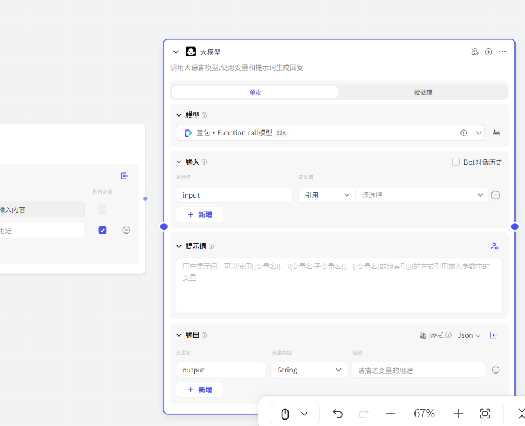Open model parameter settings sliders icon
Viewport: 525px width, 426px height.
pyautogui.click(x=497, y=133)
